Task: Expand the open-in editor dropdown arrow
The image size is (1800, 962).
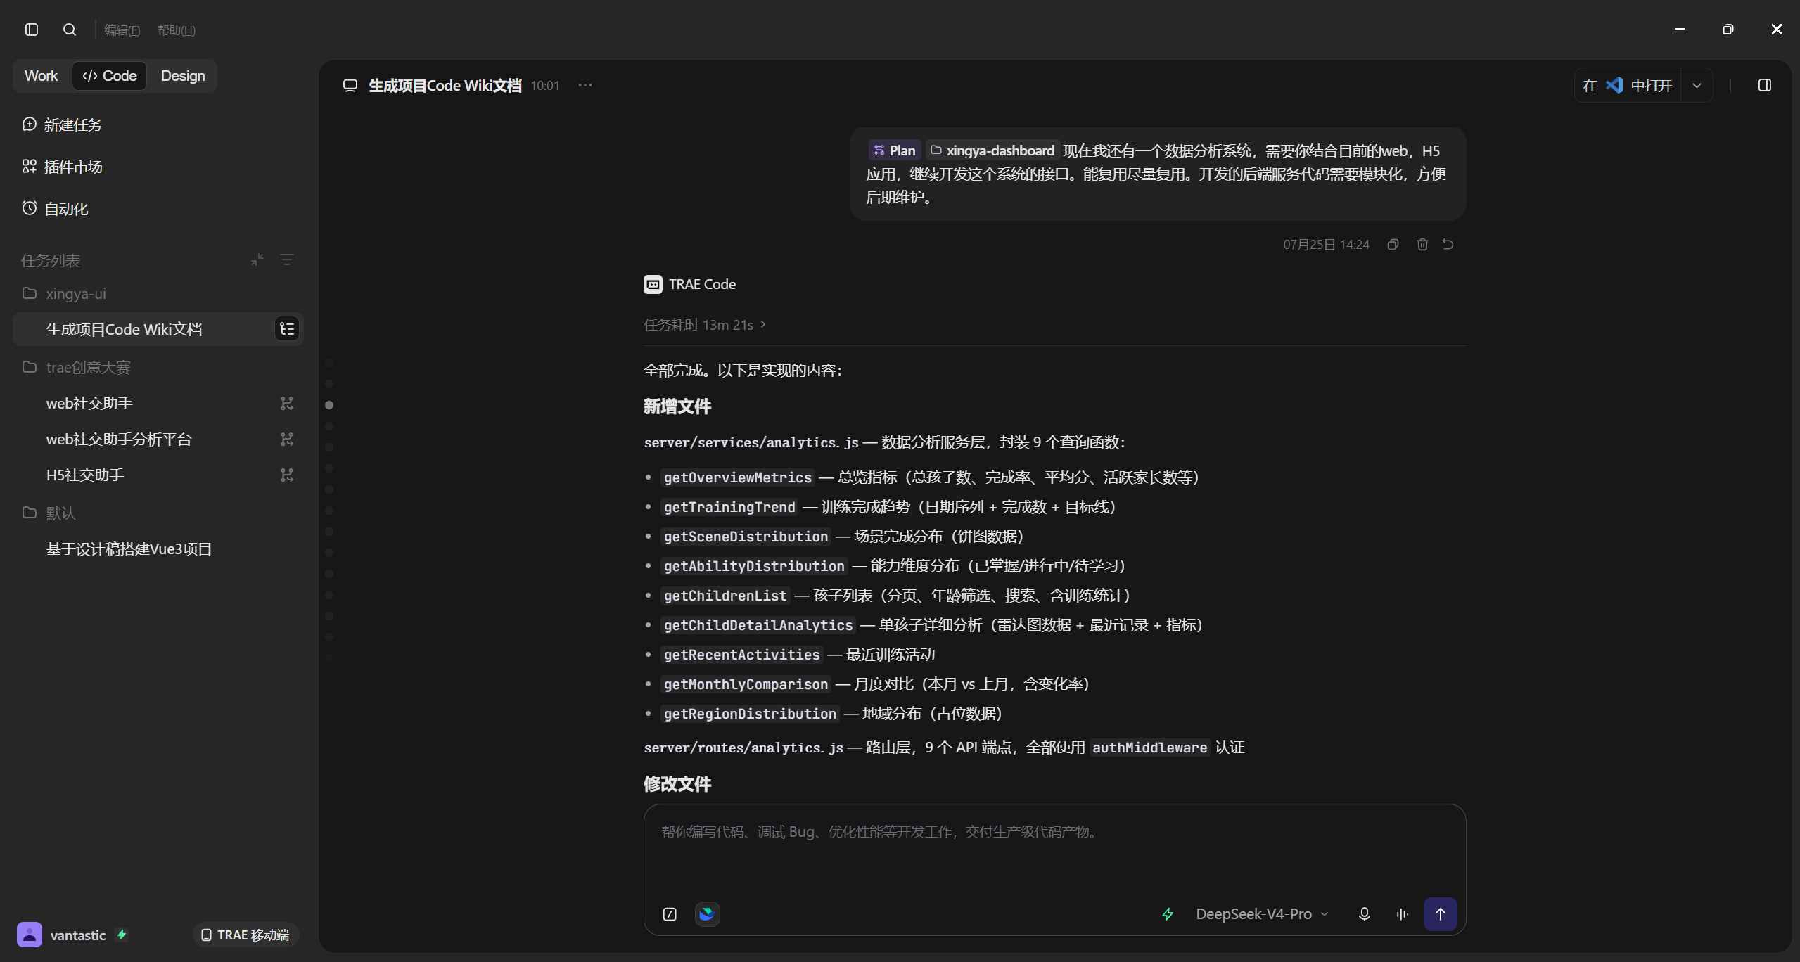Action: (1697, 86)
